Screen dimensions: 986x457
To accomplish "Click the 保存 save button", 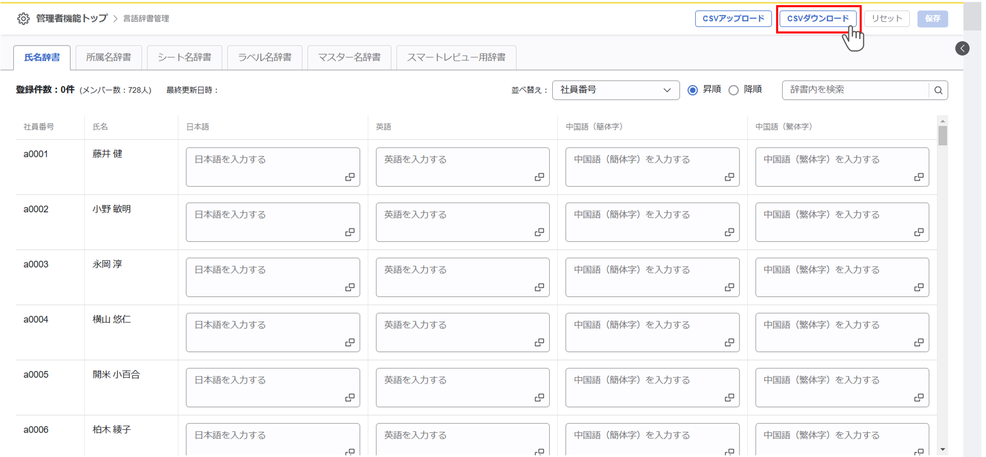I will 932,19.
